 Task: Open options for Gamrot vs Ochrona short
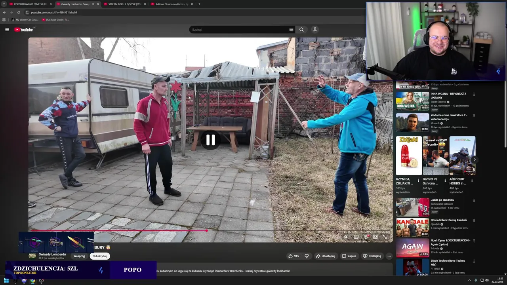click(445, 180)
